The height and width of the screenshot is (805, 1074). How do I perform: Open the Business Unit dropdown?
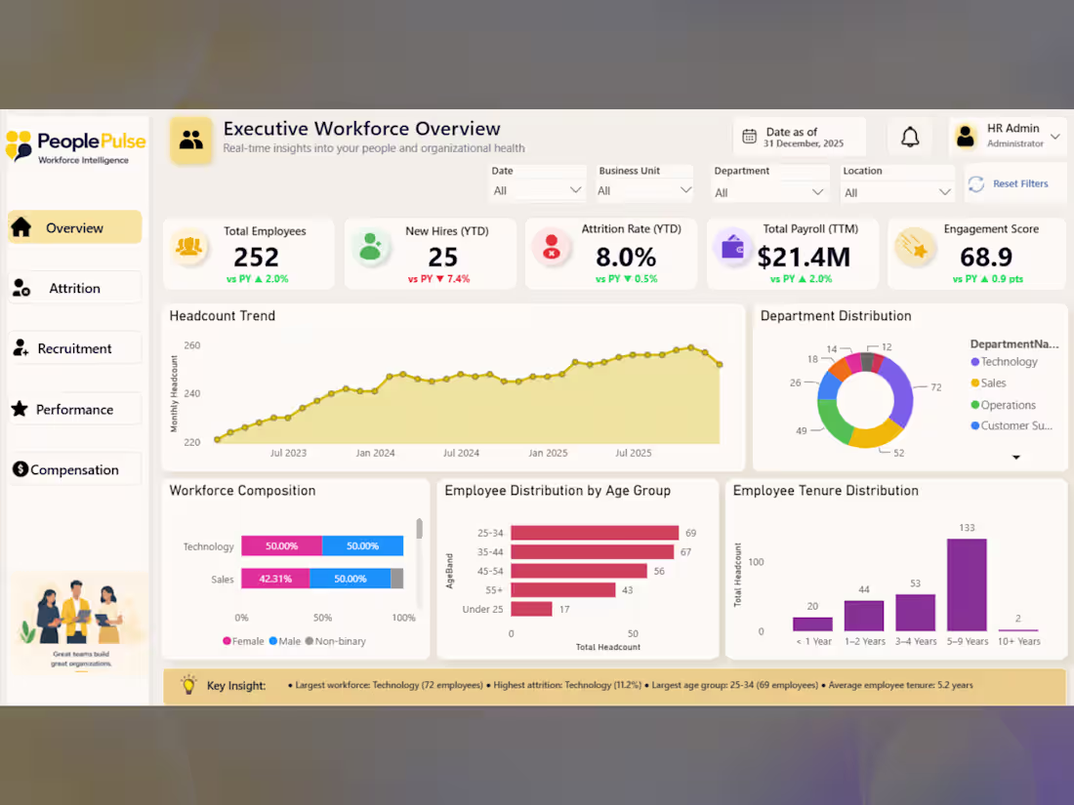[x=643, y=190]
